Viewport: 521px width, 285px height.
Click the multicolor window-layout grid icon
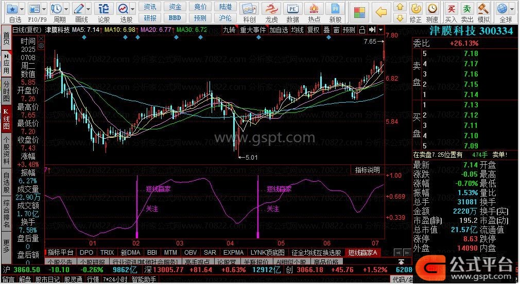[x=359, y=13]
